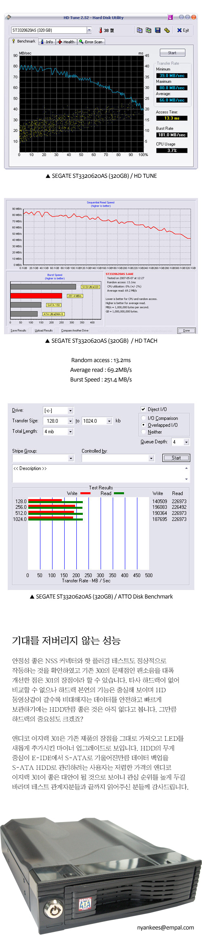Expand the Transfer Size 1024.0 dropdown
The height and width of the screenshot is (940, 202).
[x=109, y=421]
